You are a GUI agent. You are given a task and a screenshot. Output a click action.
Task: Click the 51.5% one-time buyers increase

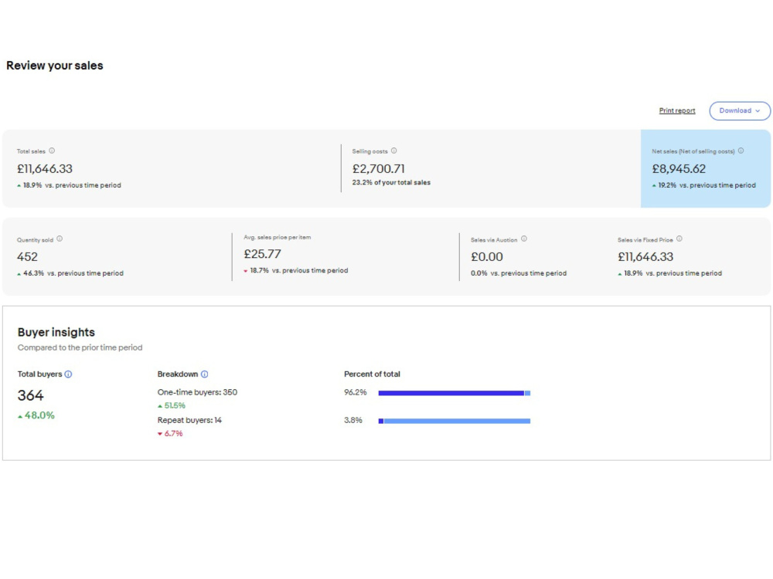(x=172, y=406)
